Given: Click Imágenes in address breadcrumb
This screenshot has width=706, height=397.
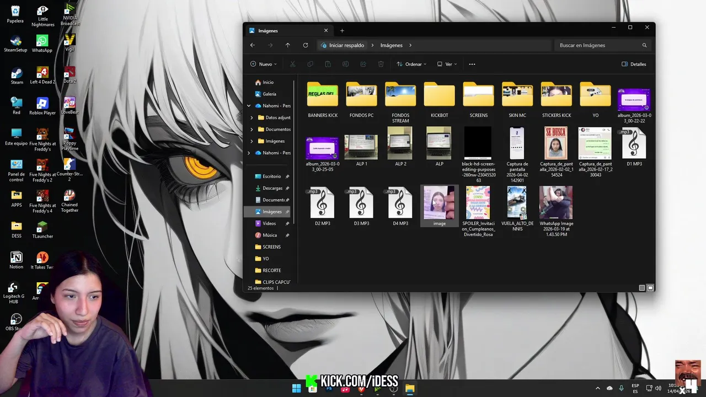Looking at the screenshot, I should click(392, 45).
